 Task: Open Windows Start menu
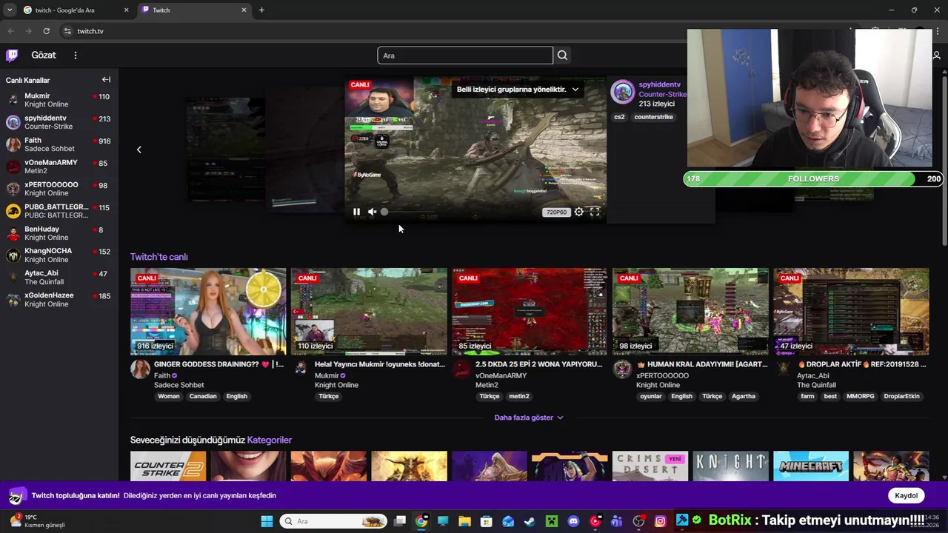[x=267, y=521]
